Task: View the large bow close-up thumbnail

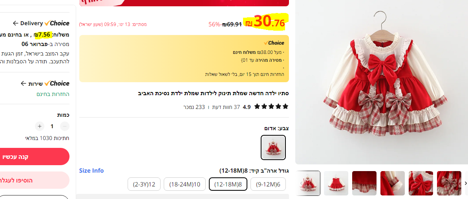Action: pos(420,183)
